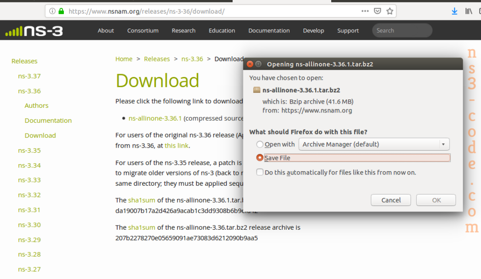Open ns-3.29 in the sidebar
The width and height of the screenshot is (481, 279).
pyautogui.click(x=29, y=240)
